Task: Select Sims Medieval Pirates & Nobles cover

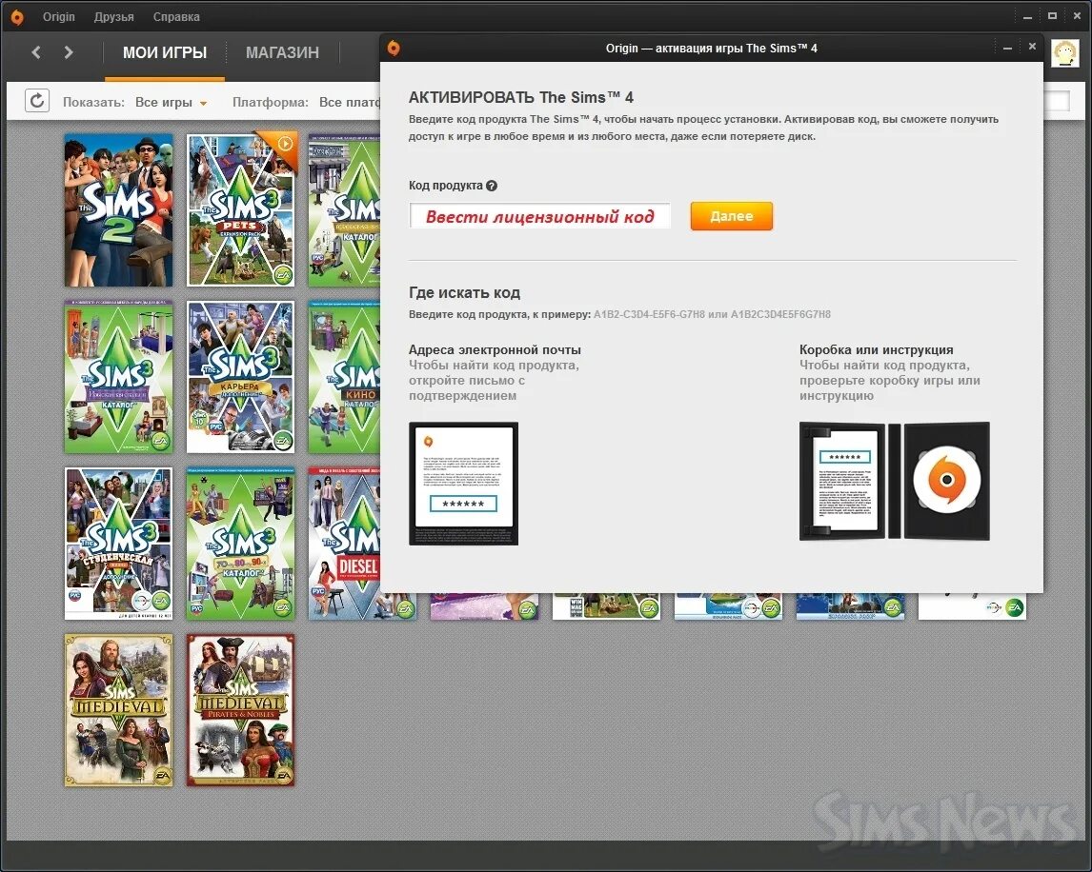Action: pos(240,710)
